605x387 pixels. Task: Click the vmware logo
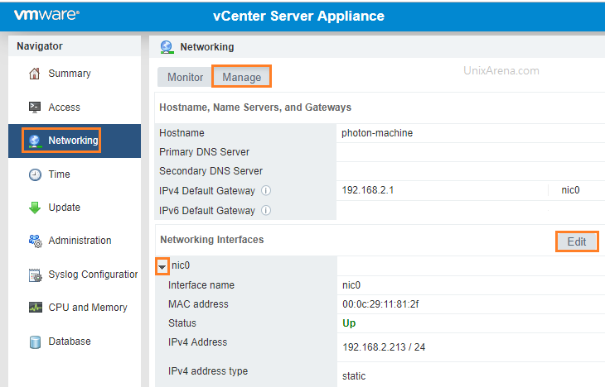coord(46,15)
